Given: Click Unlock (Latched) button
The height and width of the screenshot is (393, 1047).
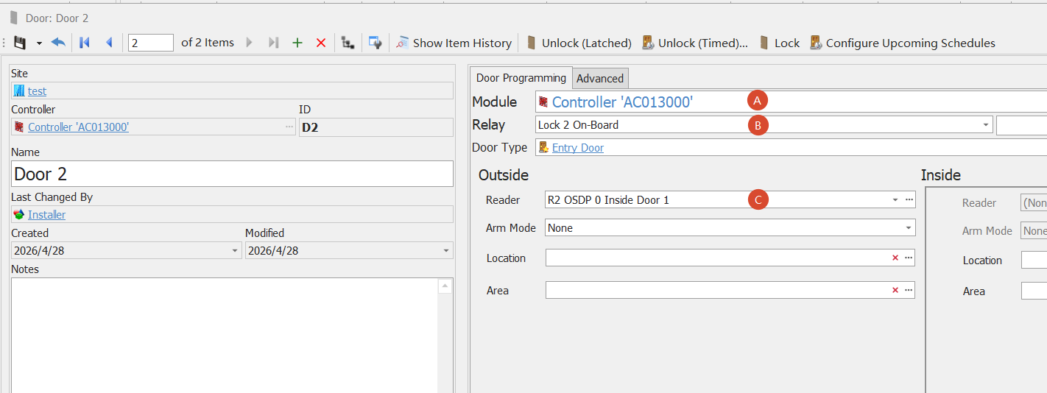Looking at the screenshot, I should pos(579,43).
